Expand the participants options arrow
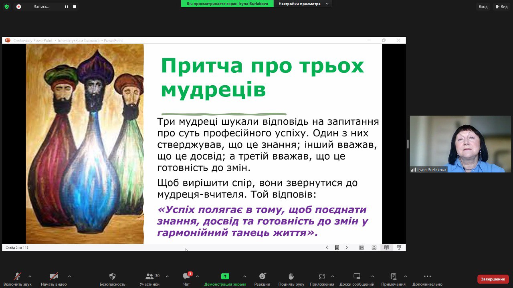 (167, 276)
